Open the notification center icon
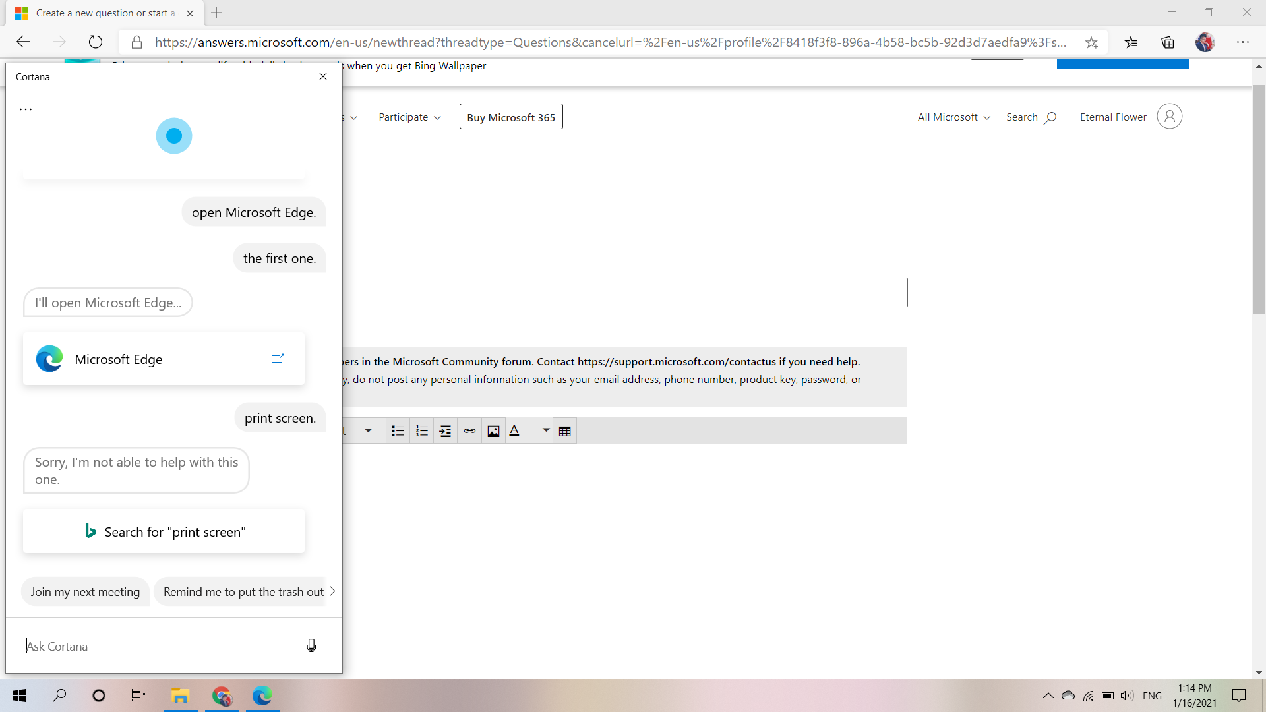This screenshot has width=1266, height=712. tap(1239, 696)
